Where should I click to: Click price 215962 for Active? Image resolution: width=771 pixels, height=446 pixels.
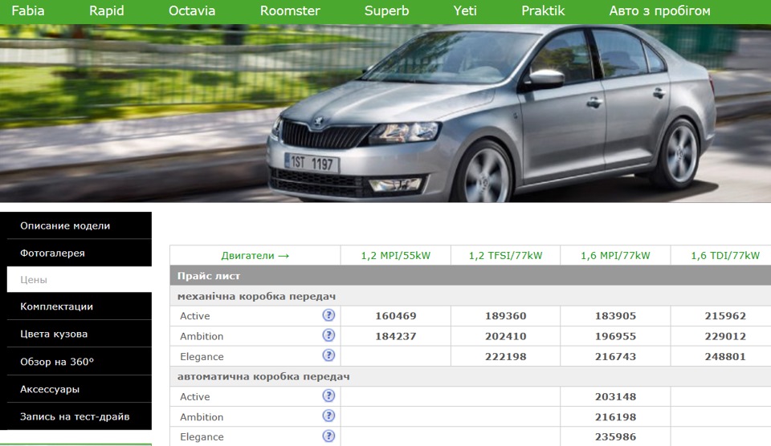click(x=725, y=316)
